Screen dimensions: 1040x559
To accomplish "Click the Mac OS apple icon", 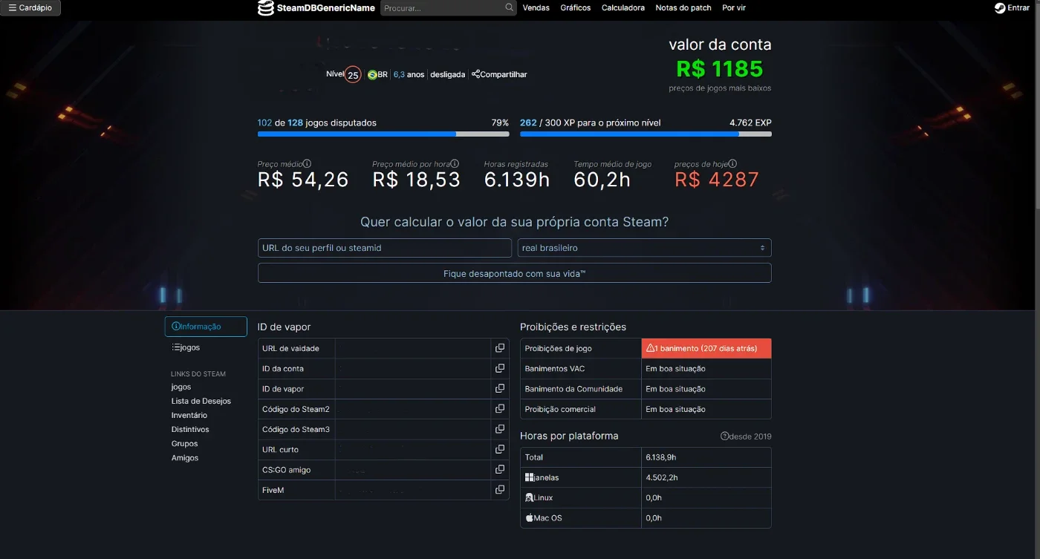I will (x=530, y=518).
